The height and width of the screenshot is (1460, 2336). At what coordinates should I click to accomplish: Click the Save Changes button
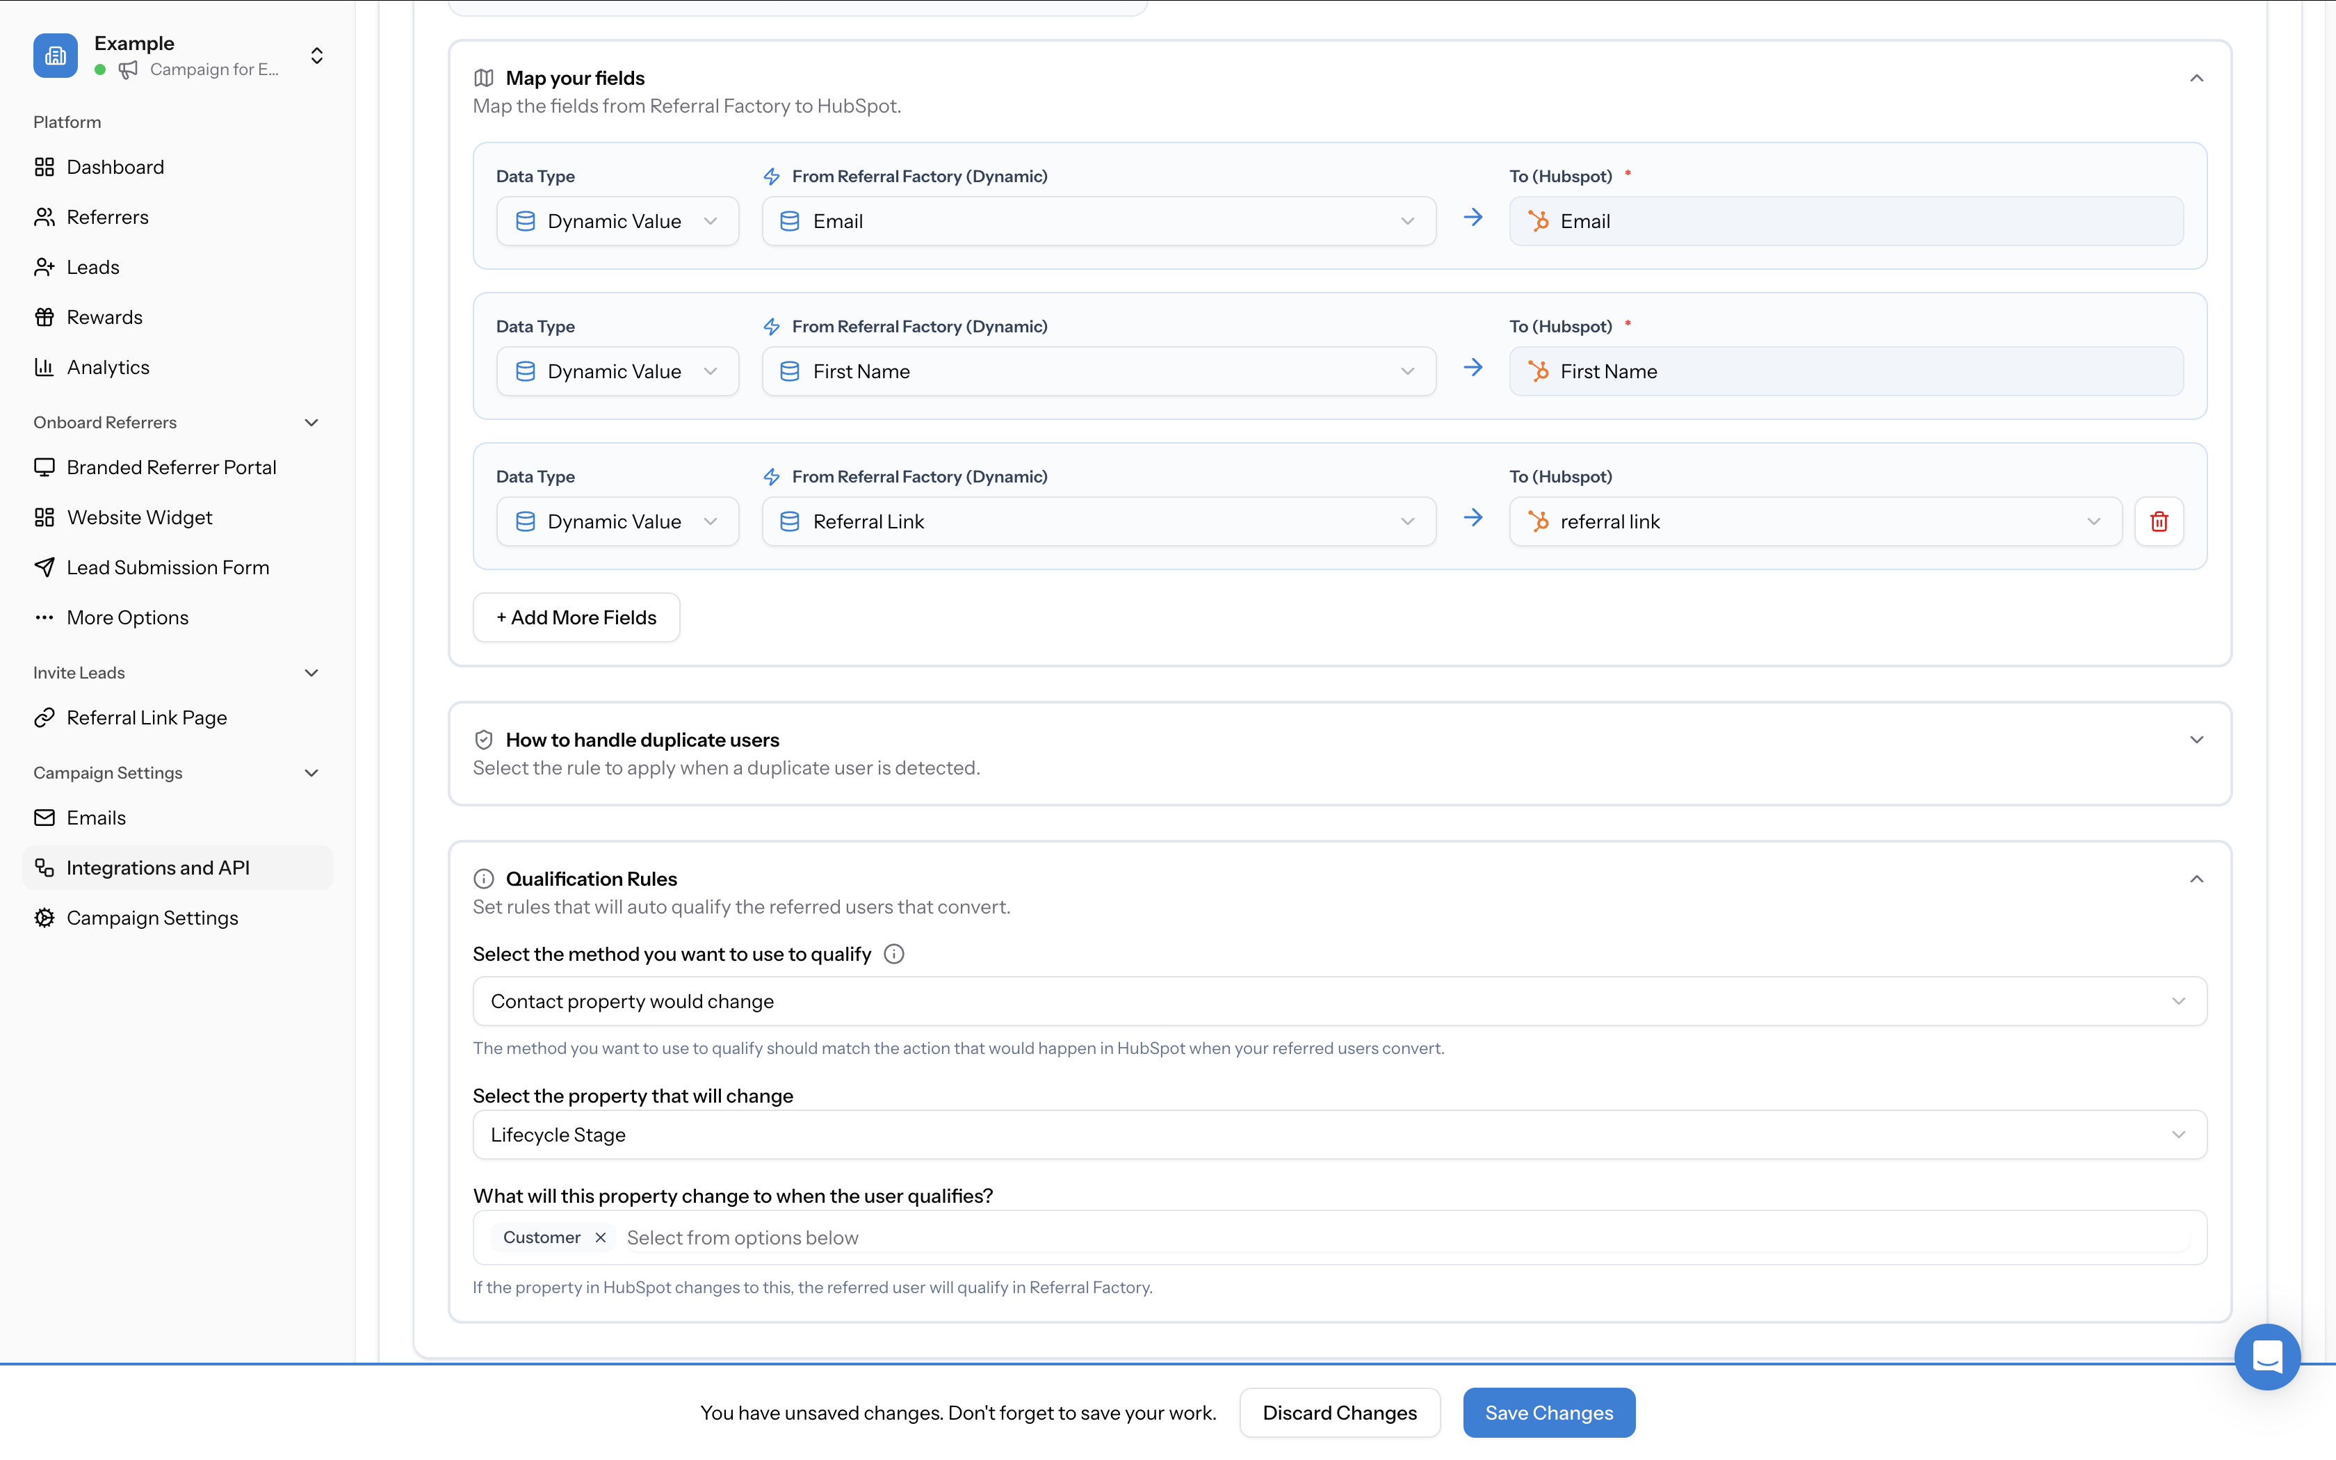(x=1548, y=1412)
